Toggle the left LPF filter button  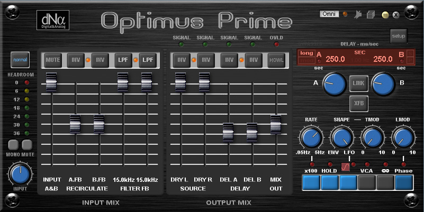123,60
